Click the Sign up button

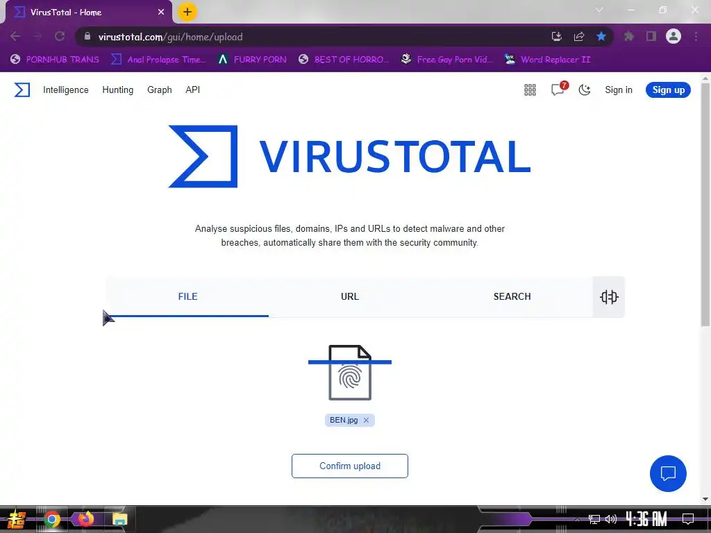[668, 90]
